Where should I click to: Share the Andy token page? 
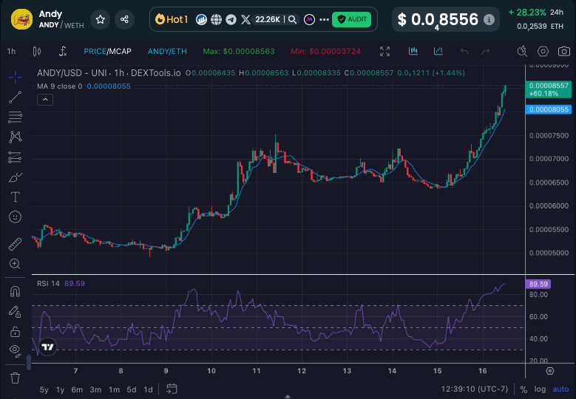(x=124, y=19)
